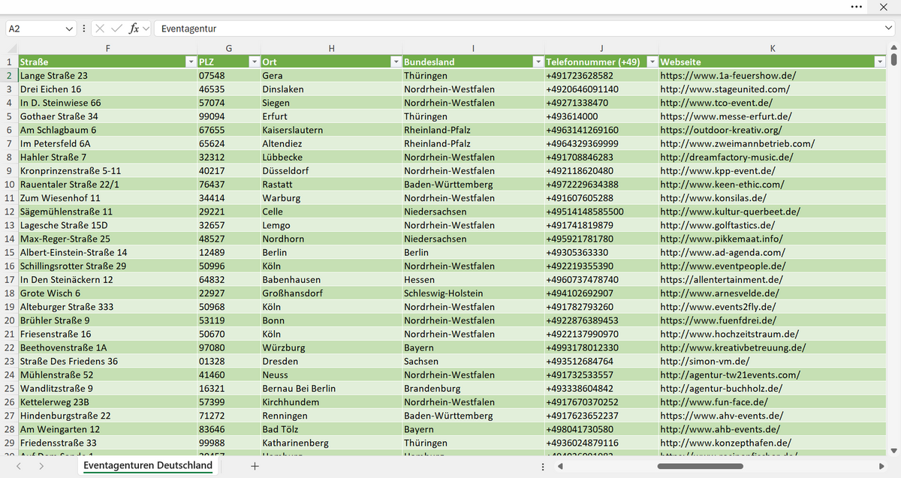This screenshot has height=478, width=901.
Task: Go to next sheet with the right arrow
Action: [x=41, y=466]
